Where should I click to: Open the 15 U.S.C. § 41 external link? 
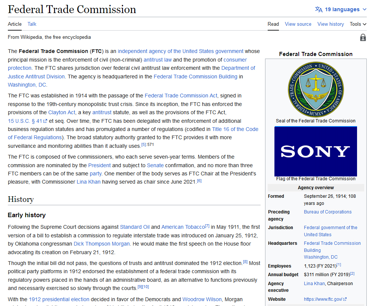pyautogui.click(x=27, y=121)
